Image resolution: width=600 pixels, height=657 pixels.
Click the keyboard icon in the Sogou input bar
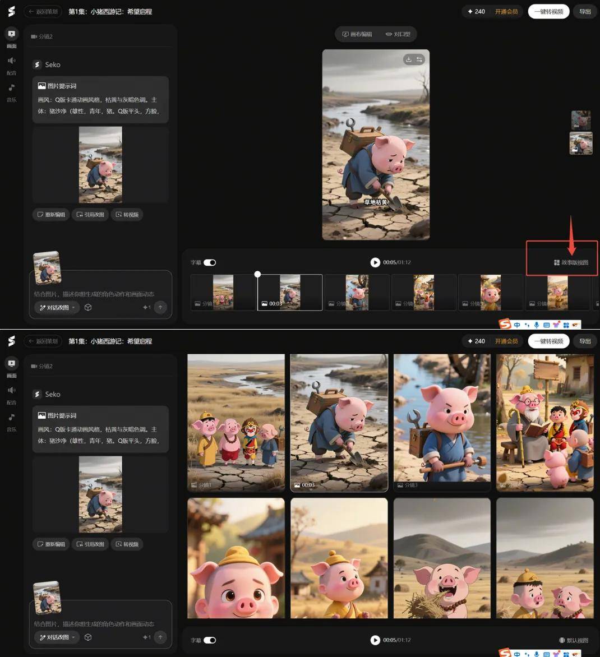[546, 325]
